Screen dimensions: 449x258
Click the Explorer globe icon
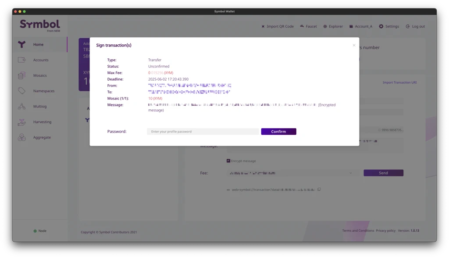(325, 26)
